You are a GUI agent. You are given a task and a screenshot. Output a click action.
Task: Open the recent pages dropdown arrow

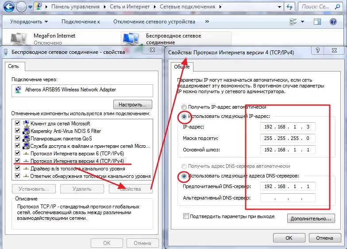[30, 7]
